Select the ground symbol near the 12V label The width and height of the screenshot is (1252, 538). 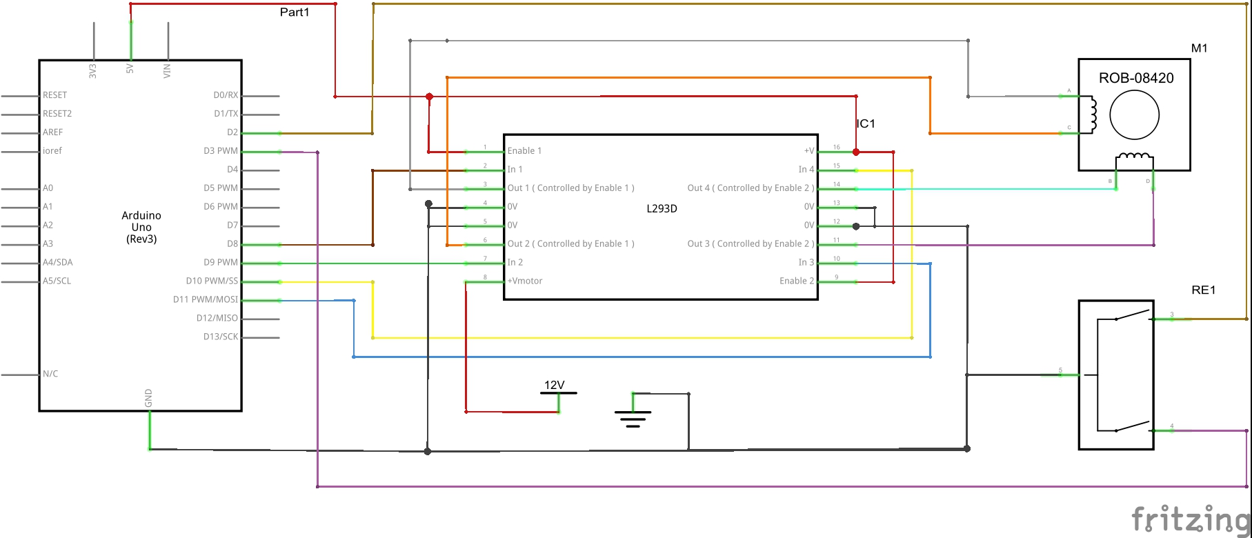[x=633, y=410]
